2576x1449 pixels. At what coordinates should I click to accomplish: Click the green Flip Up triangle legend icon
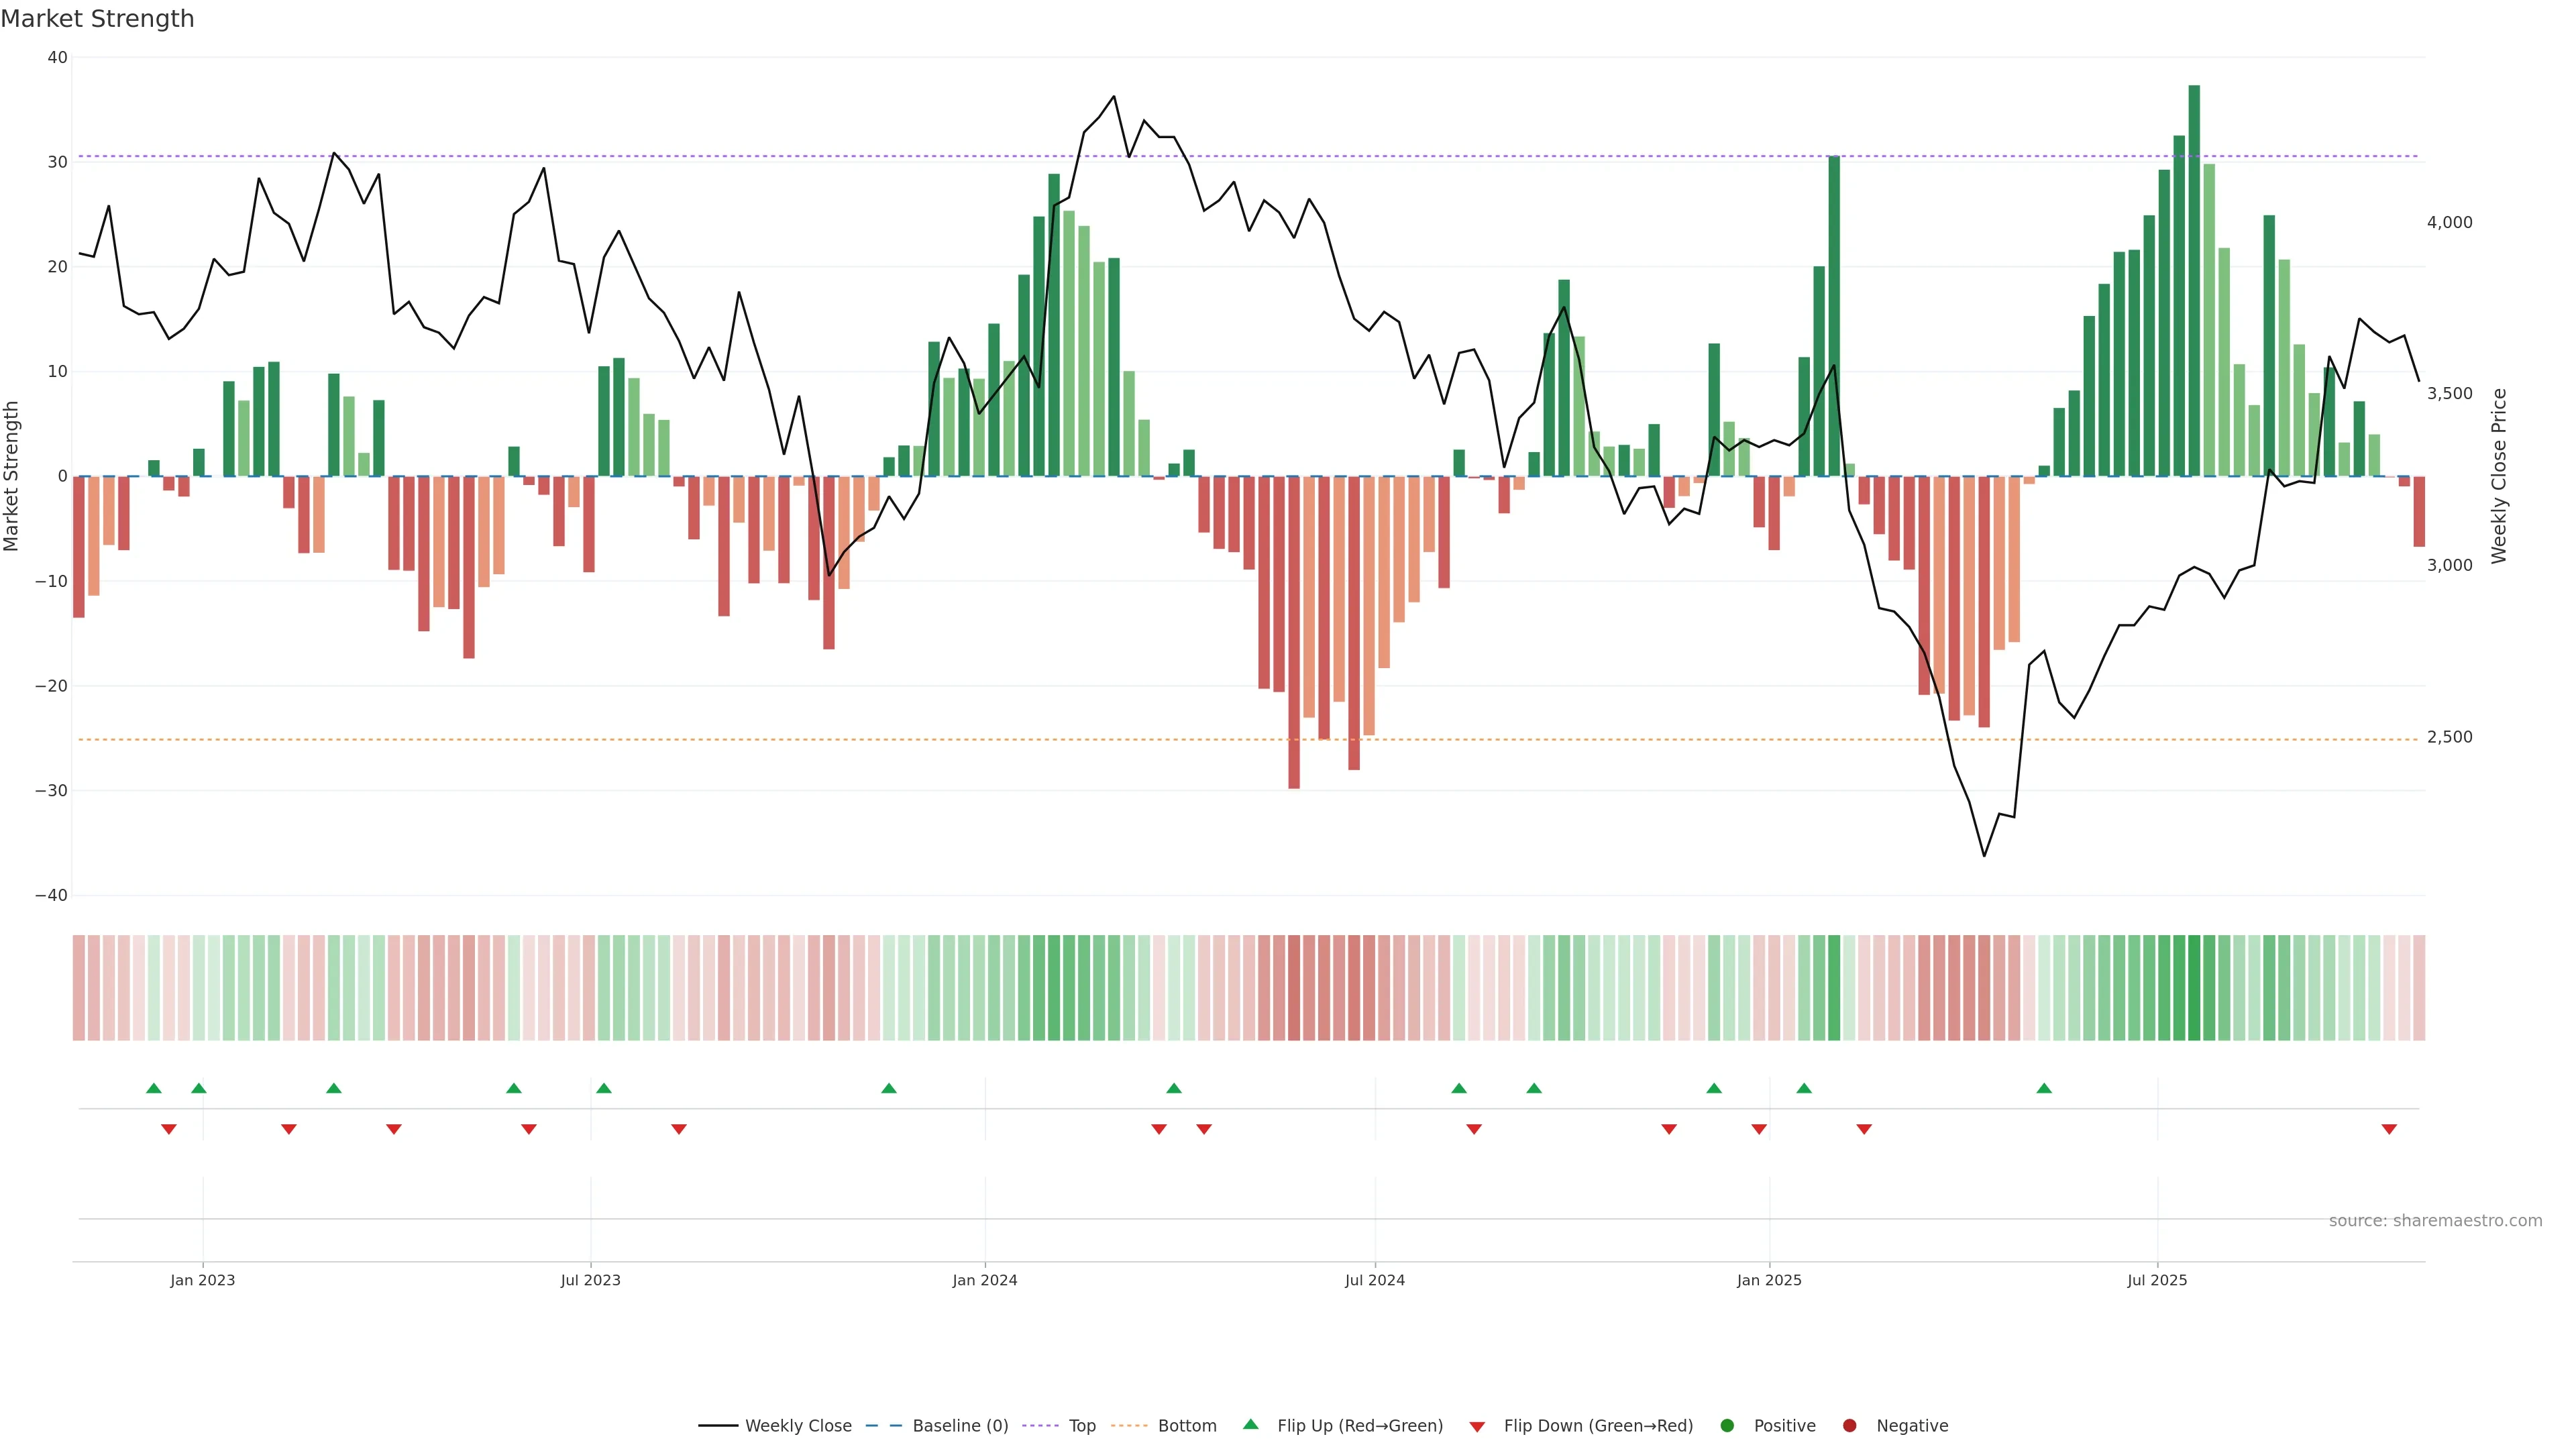[x=1250, y=1424]
